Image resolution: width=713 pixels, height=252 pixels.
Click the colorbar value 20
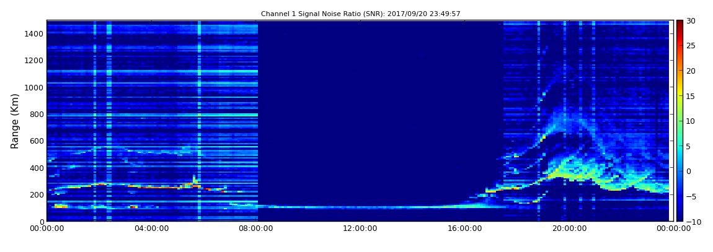[x=691, y=71]
